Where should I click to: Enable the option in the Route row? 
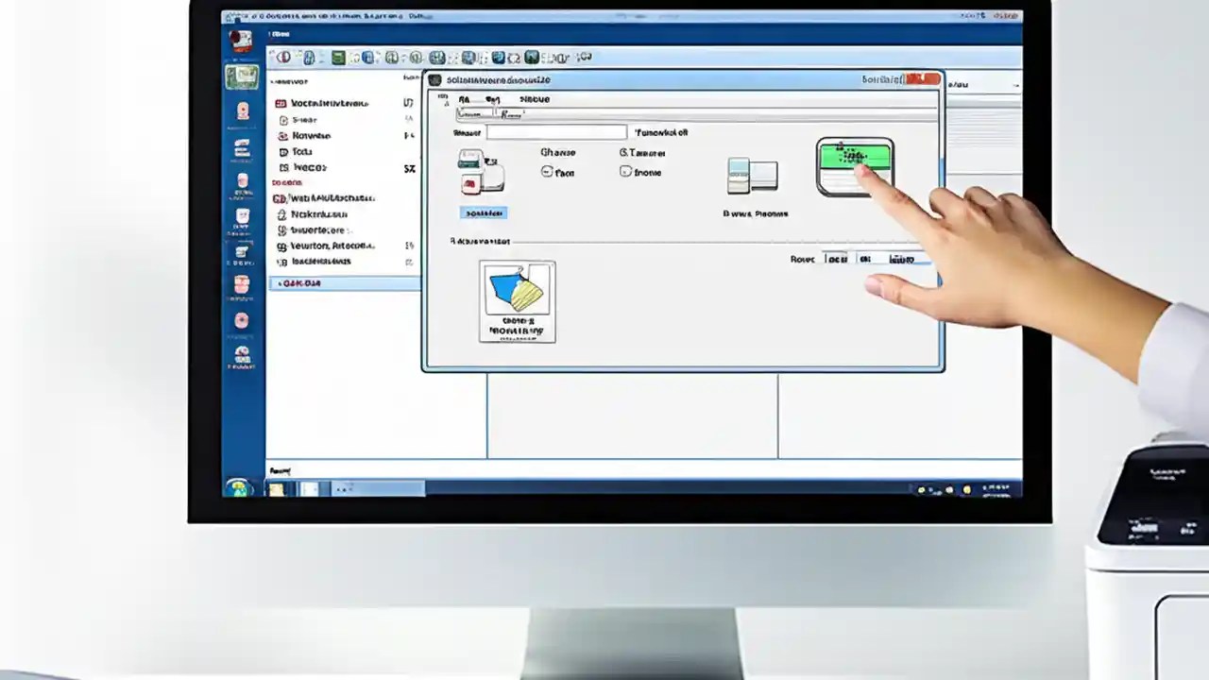pos(837,259)
